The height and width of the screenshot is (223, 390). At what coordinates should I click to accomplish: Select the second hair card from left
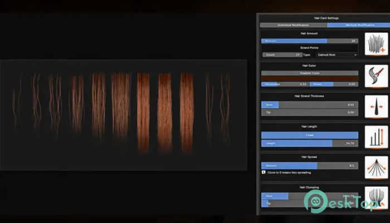[x=36, y=103]
